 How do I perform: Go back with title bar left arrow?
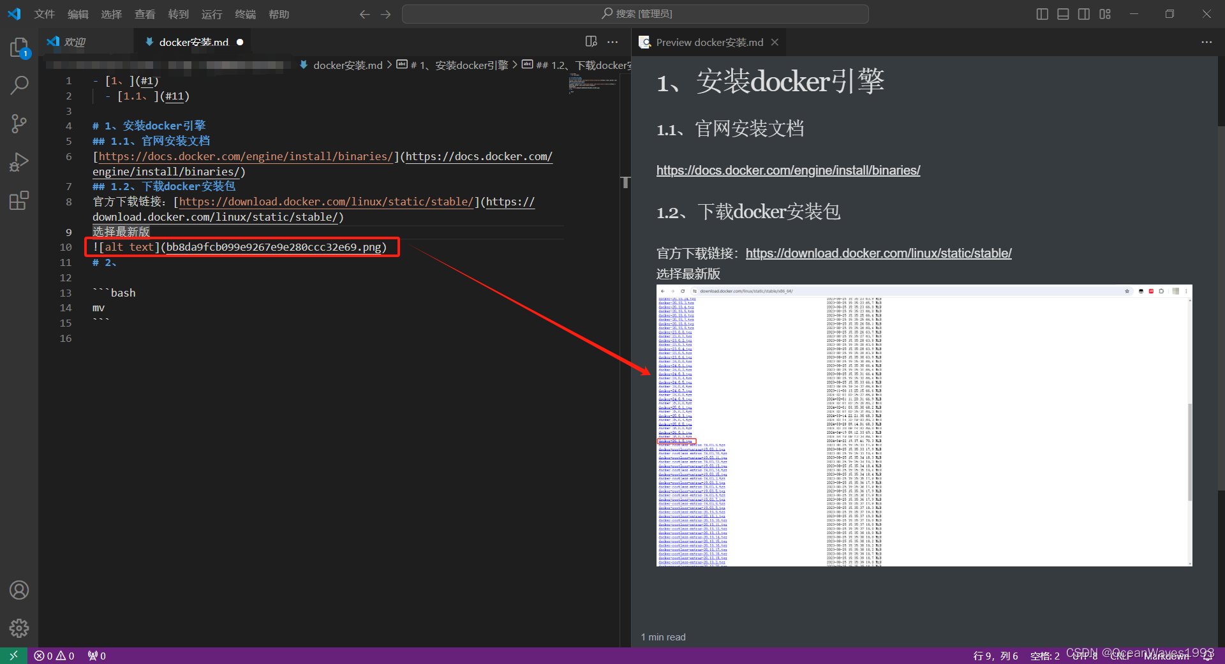tap(364, 14)
